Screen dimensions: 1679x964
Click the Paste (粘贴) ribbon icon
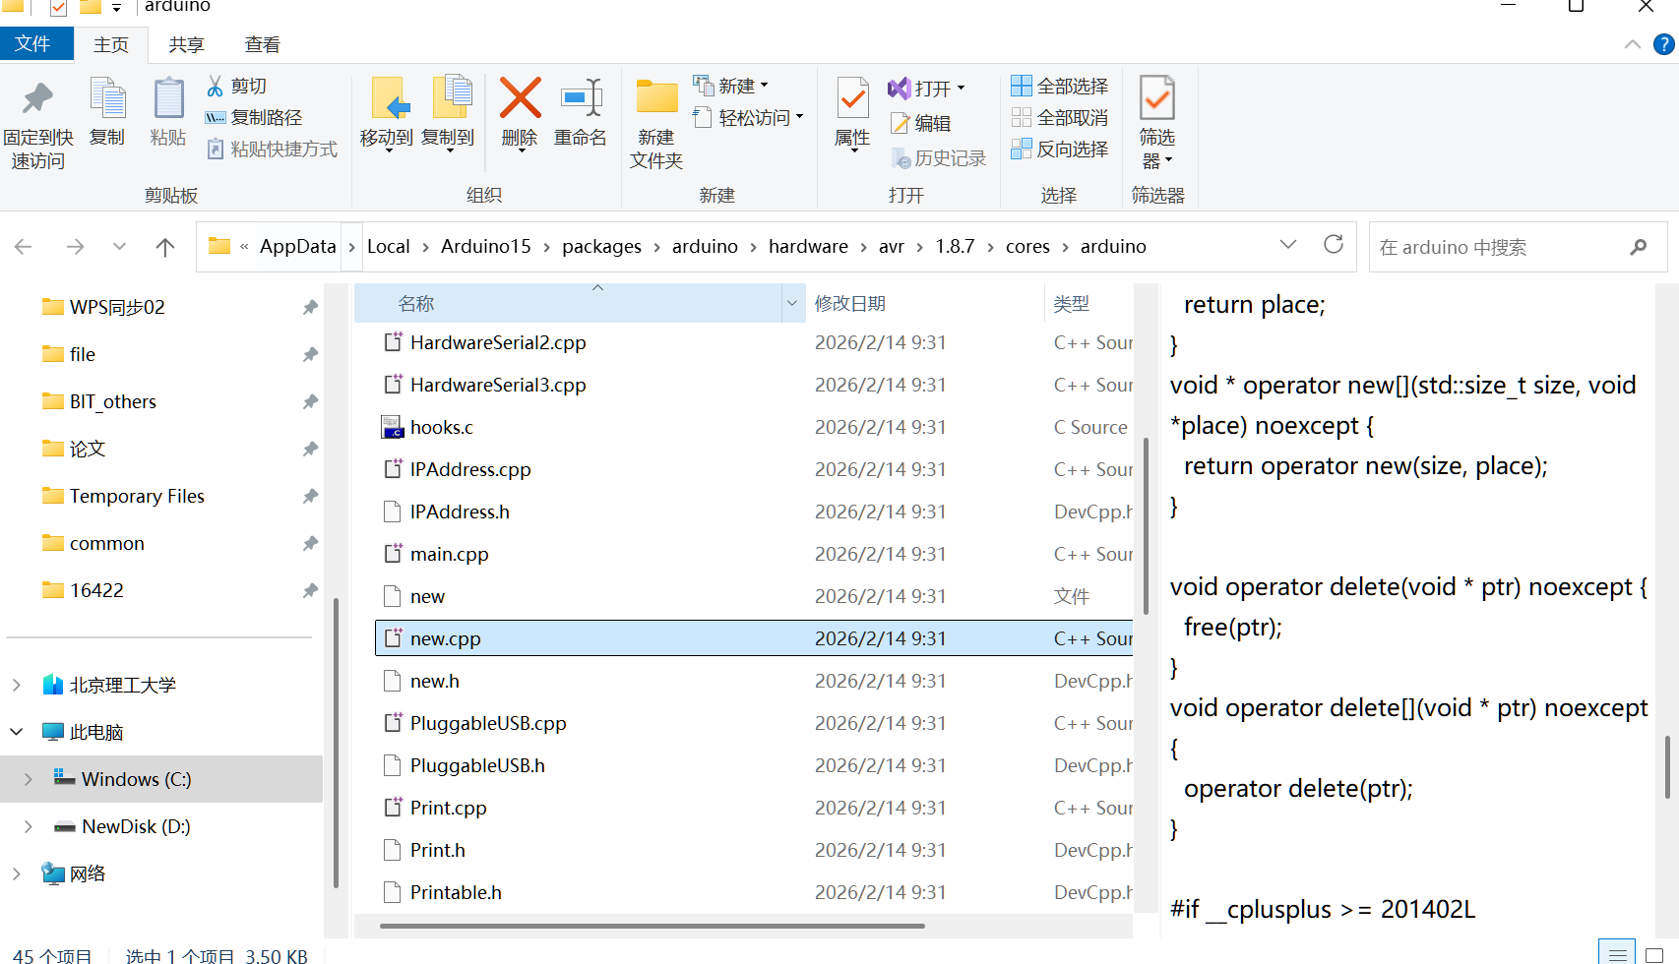click(168, 112)
